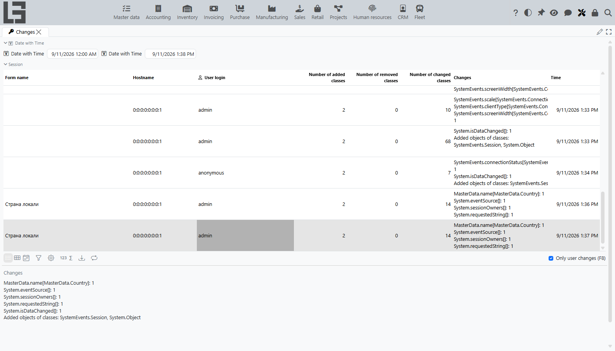Collapse the Date with Time section

5,43
